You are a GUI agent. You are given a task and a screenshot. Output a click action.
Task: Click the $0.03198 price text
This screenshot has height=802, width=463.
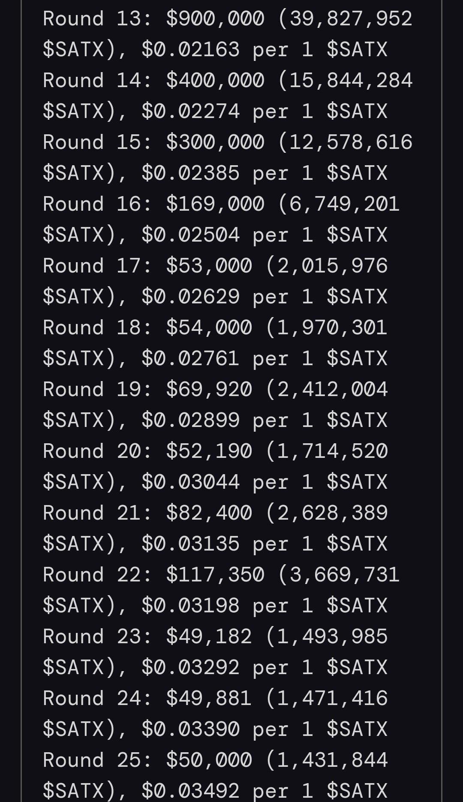(x=190, y=606)
